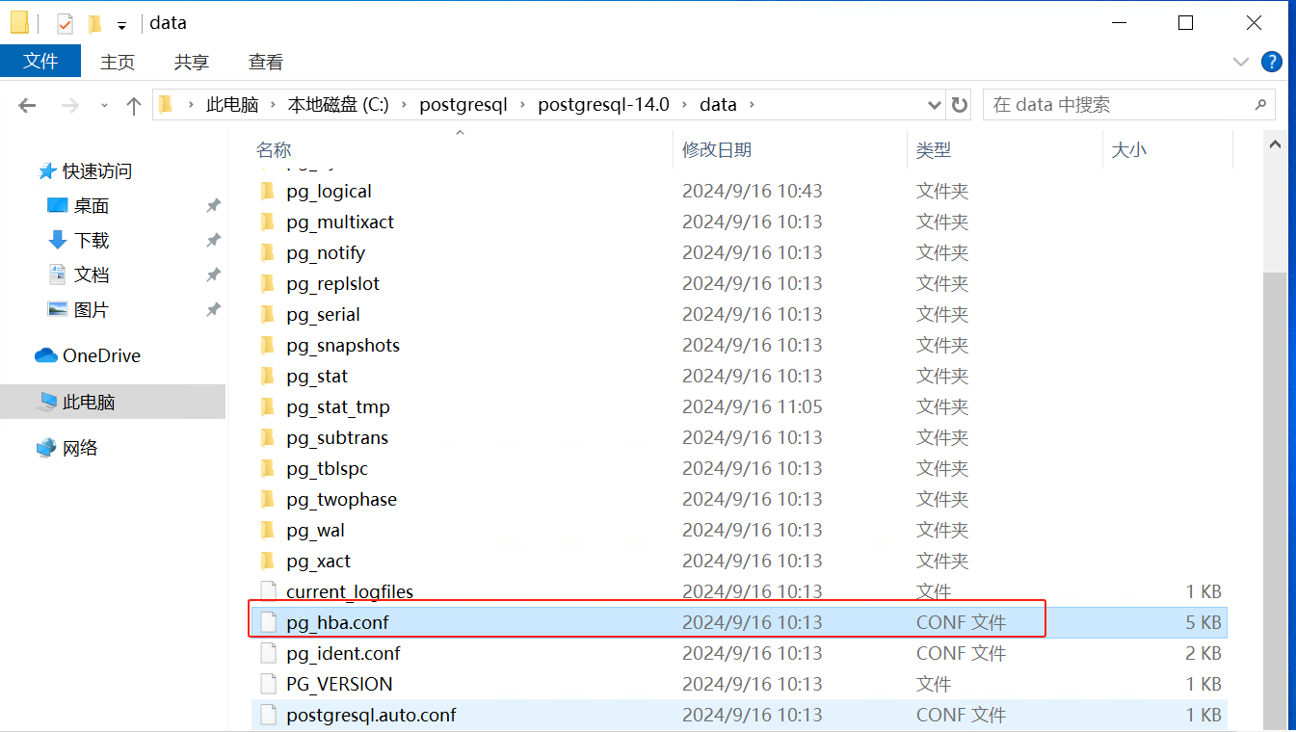The width and height of the screenshot is (1296, 732).
Task: Select the pg_twophase folder icon
Action: pos(268,499)
